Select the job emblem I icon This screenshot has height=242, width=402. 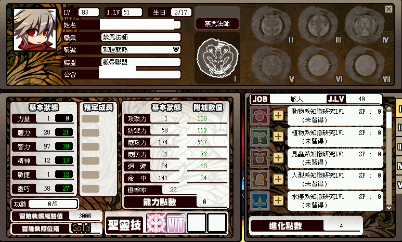(x=217, y=58)
